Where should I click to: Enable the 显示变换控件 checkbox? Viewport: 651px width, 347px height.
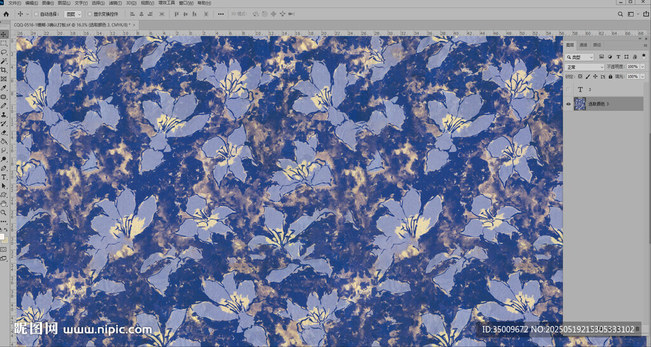(x=90, y=14)
